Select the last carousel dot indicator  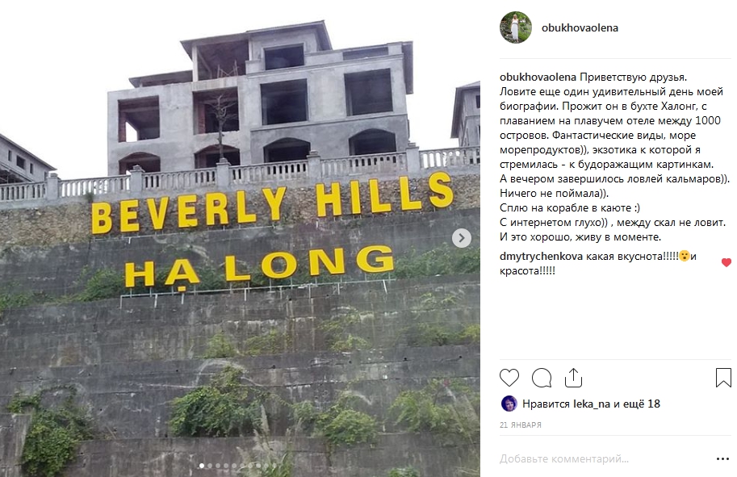coord(274,466)
